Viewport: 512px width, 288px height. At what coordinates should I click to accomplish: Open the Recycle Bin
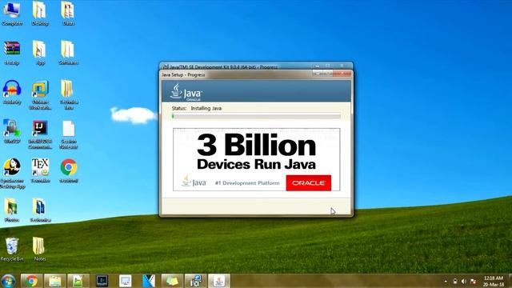coord(12,249)
